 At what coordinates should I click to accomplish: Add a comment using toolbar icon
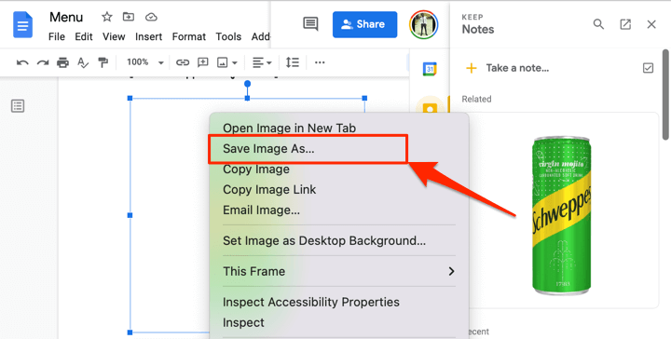(203, 62)
